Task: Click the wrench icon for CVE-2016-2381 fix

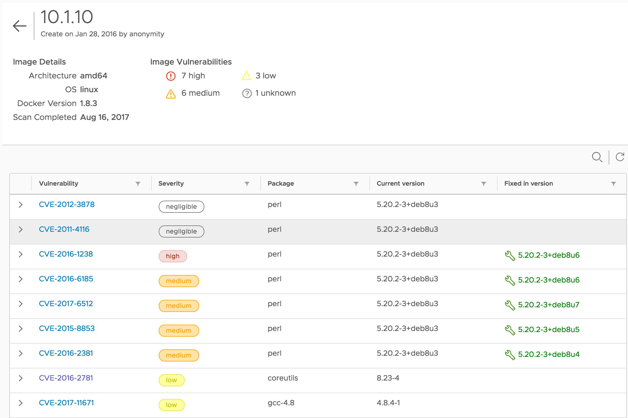Action: (510, 355)
